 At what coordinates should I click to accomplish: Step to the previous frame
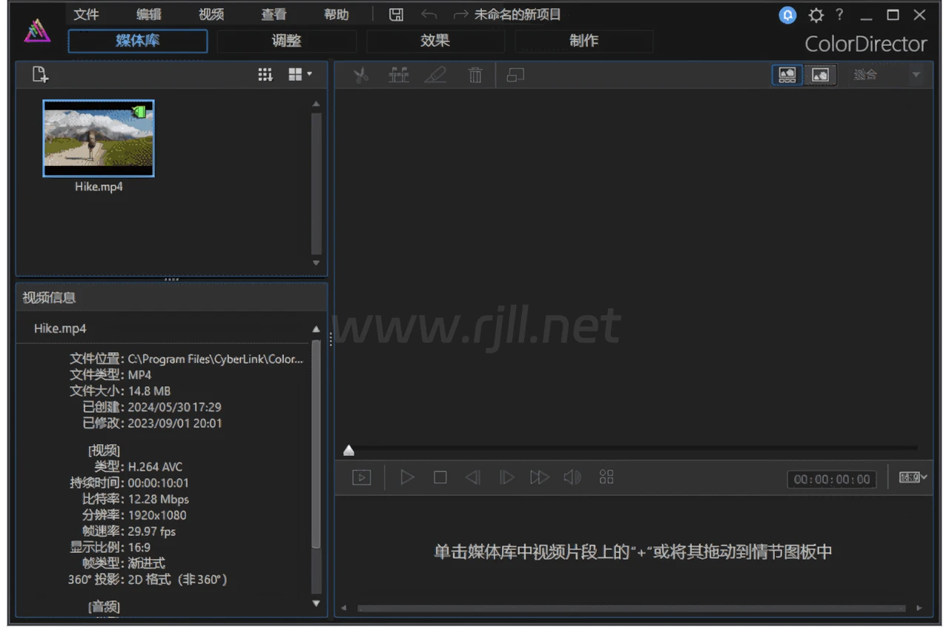click(472, 478)
